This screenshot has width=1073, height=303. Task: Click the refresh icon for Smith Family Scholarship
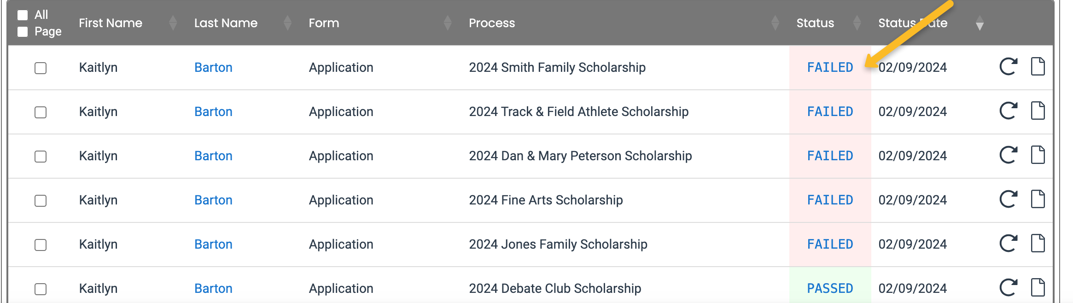click(1008, 67)
